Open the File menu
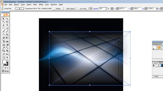163x91 pixels. (x=6, y=5)
